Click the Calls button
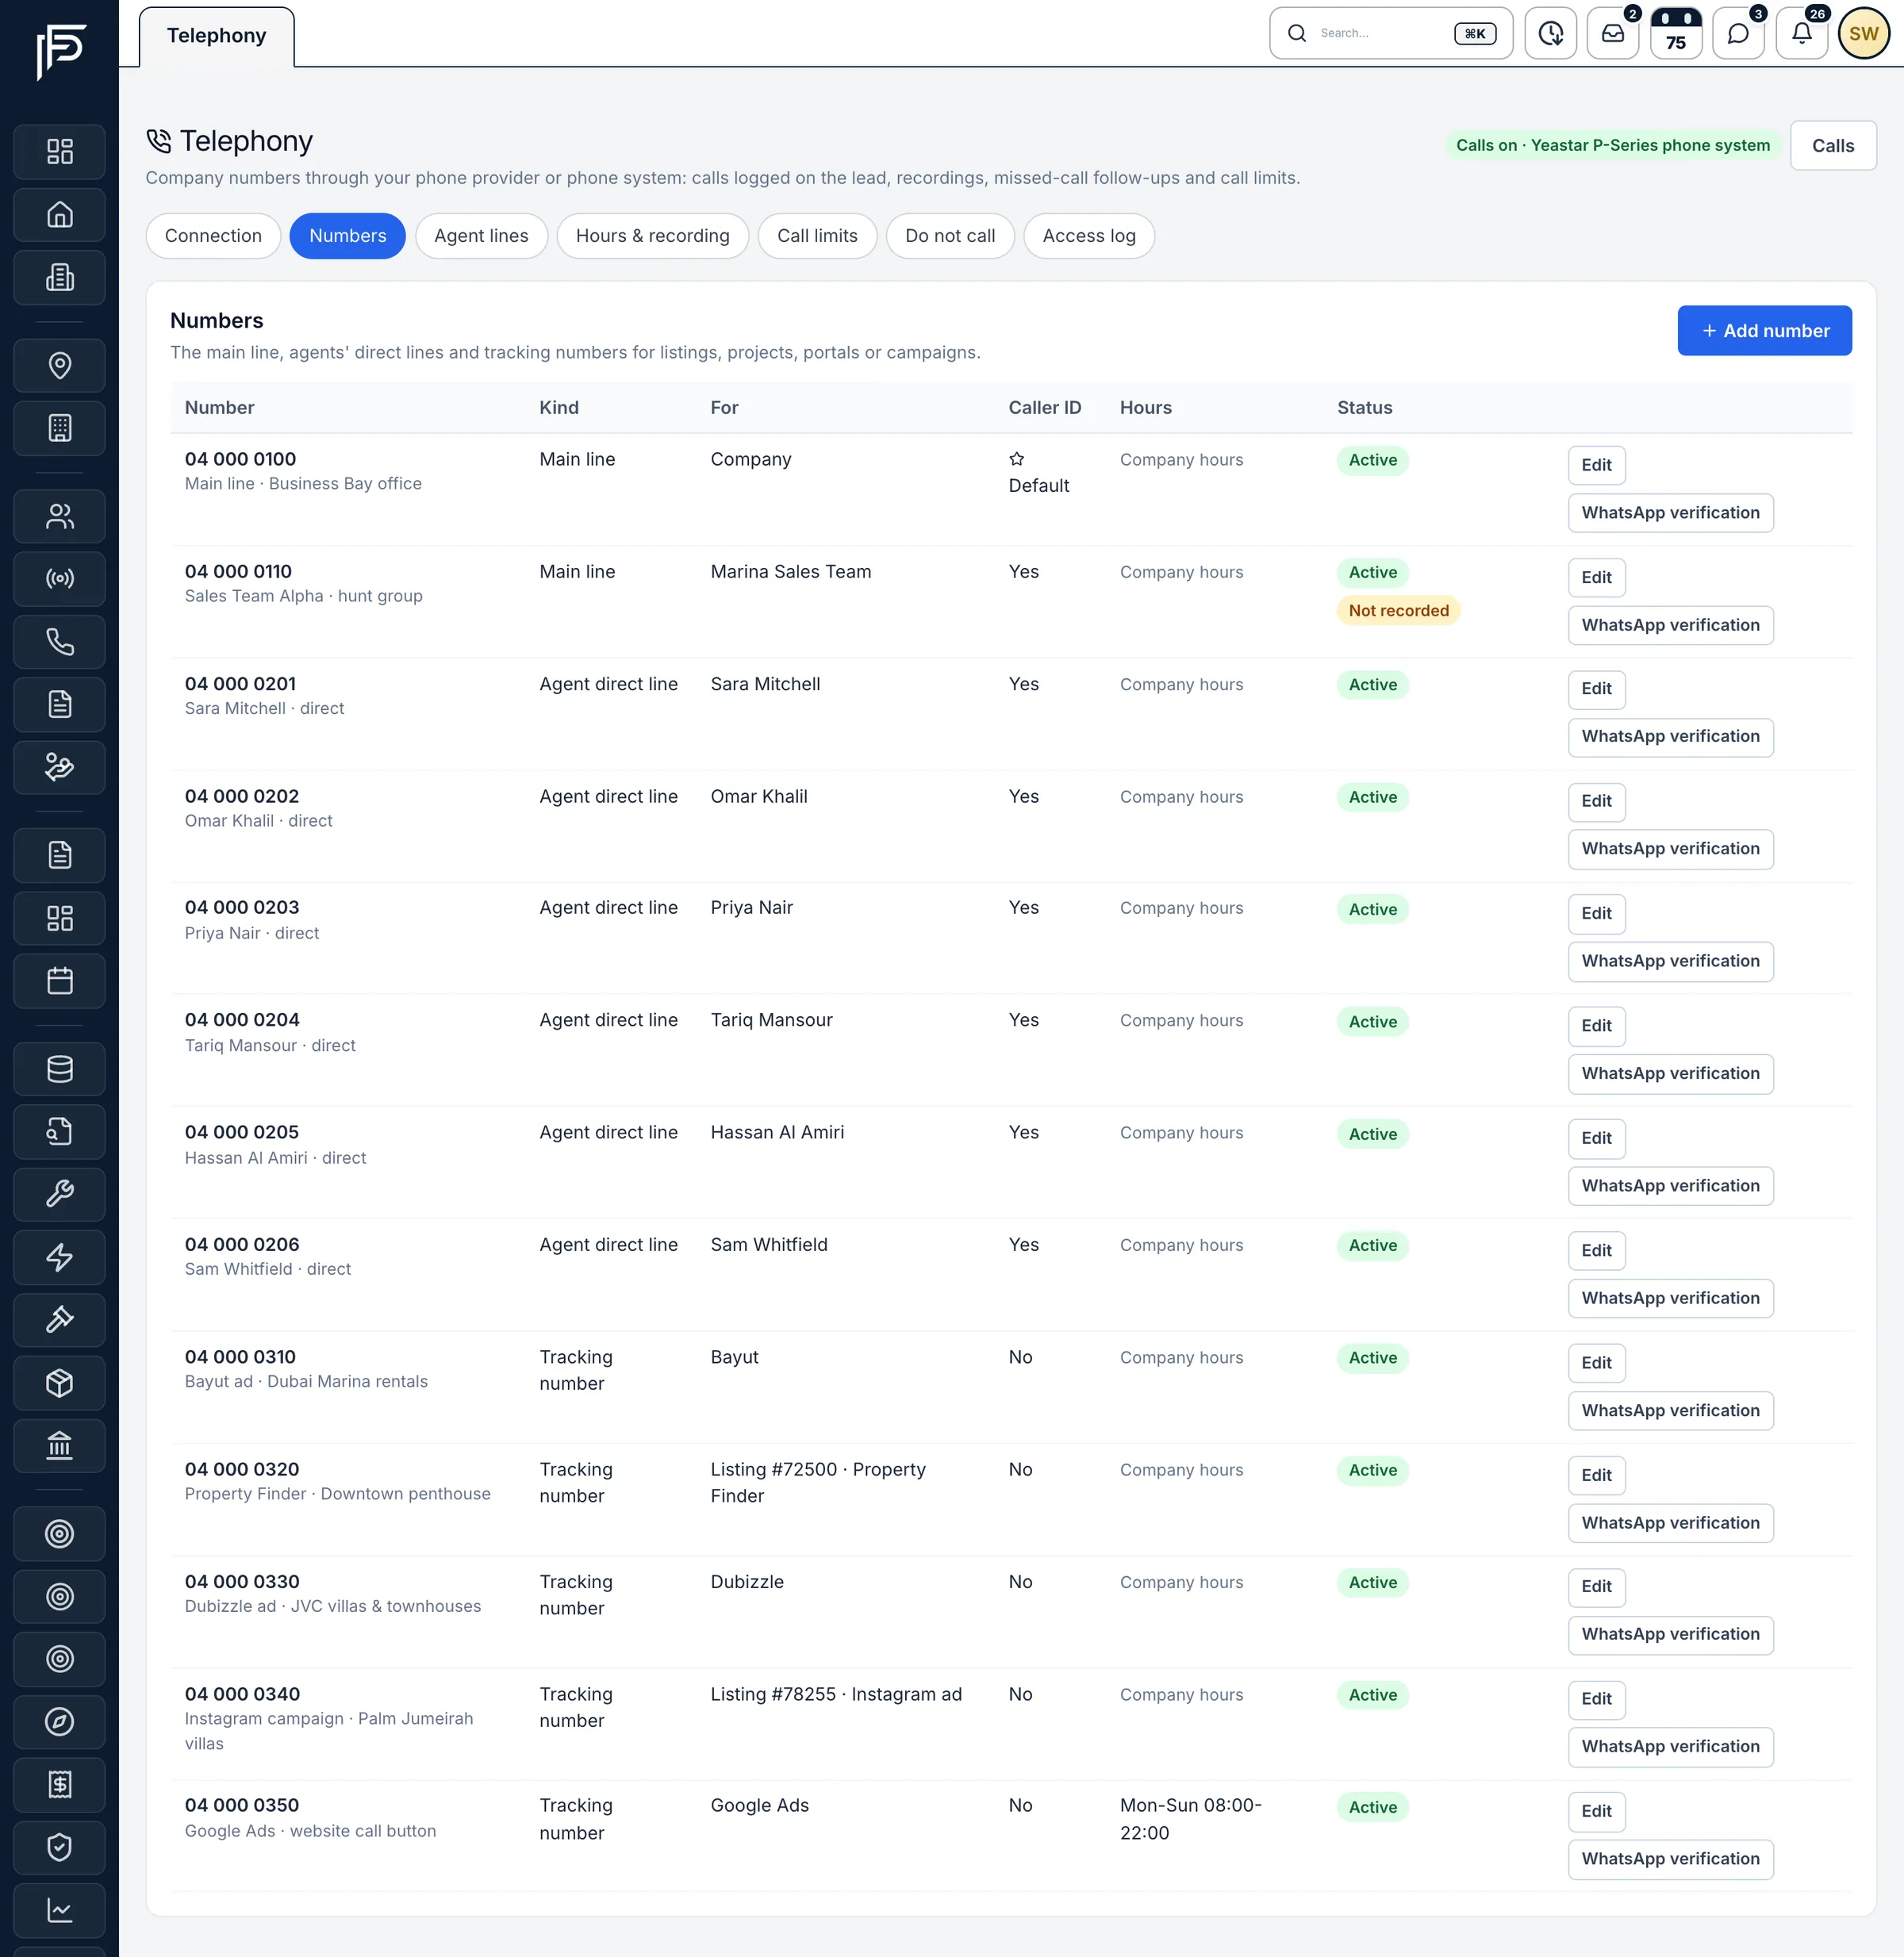The height and width of the screenshot is (1957, 1904). click(x=1833, y=146)
